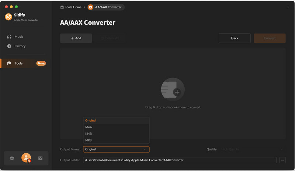295x171 pixels.
Task: Open Music in the sidebar
Action: click(x=19, y=37)
